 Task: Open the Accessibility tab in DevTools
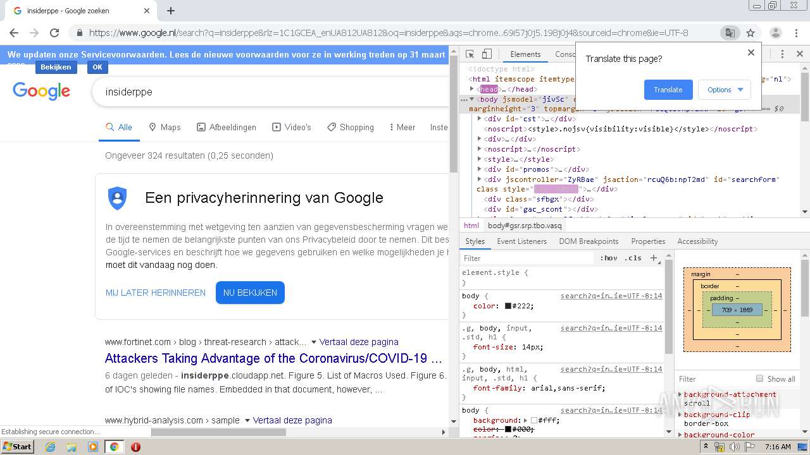tap(697, 241)
